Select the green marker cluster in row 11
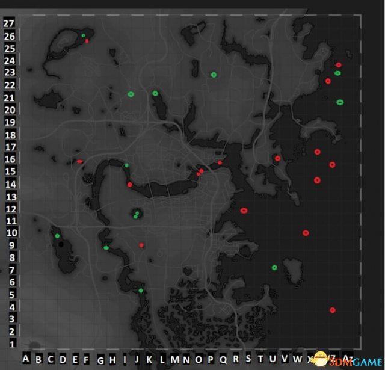 [x=136, y=215]
